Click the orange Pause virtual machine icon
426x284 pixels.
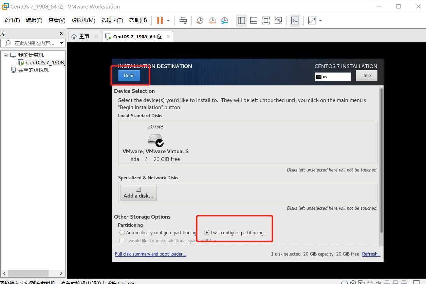pos(160,20)
